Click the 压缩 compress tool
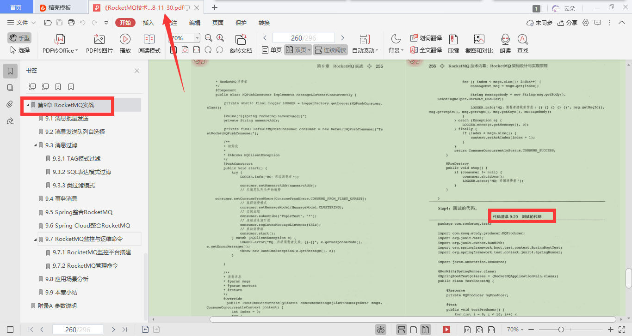The height and width of the screenshot is (336, 632). coord(453,44)
